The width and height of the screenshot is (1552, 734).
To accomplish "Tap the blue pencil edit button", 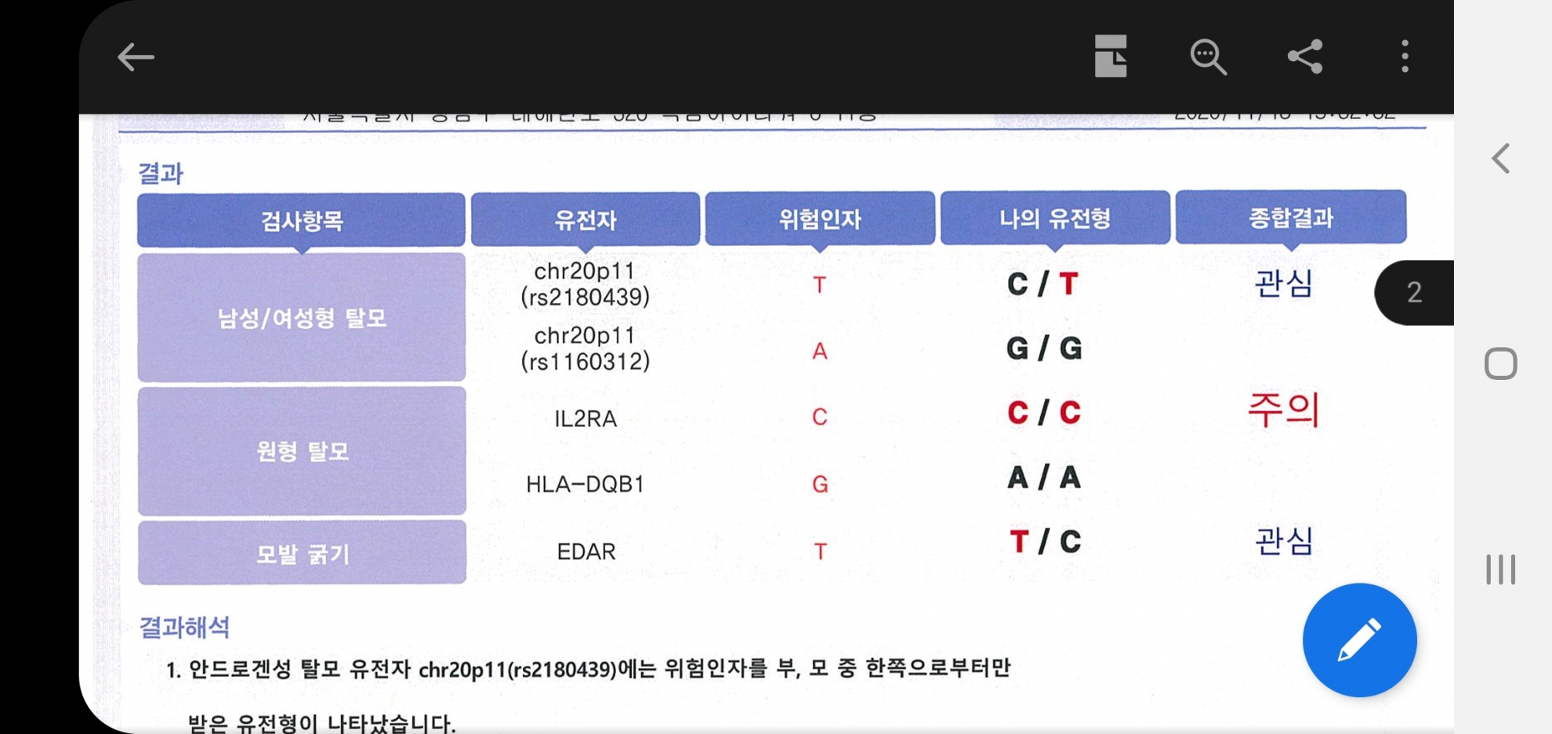I will pyautogui.click(x=1359, y=640).
